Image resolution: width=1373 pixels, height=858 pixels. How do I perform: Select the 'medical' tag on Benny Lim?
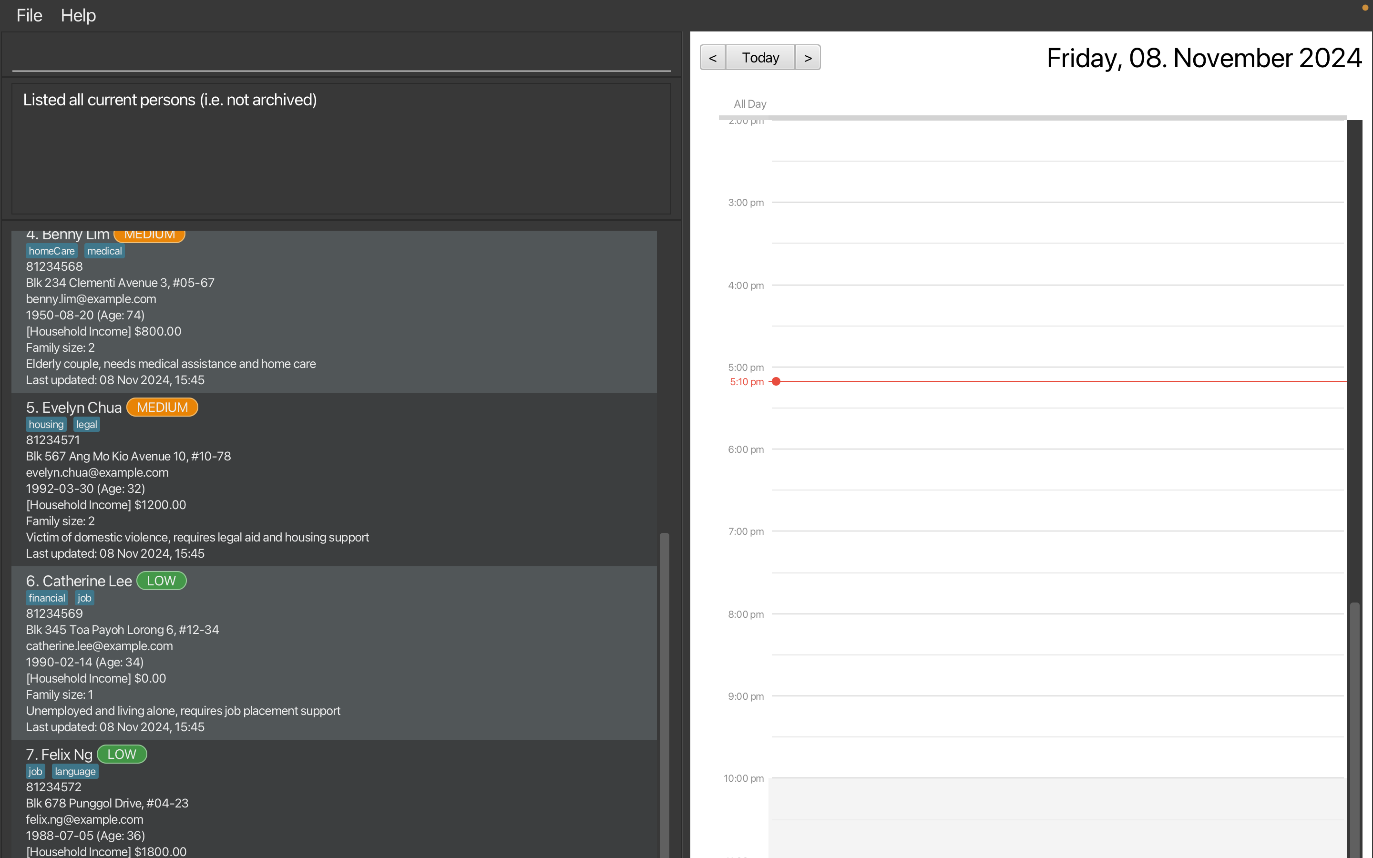coord(105,250)
